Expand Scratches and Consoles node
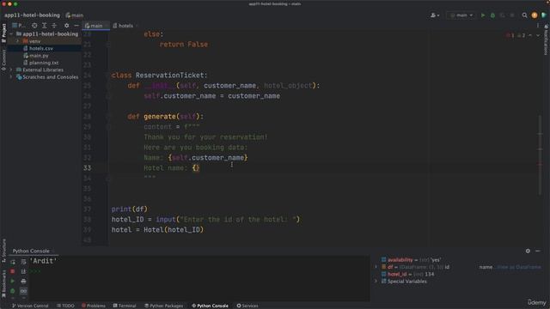The height and width of the screenshot is (309, 550). [x=11, y=77]
